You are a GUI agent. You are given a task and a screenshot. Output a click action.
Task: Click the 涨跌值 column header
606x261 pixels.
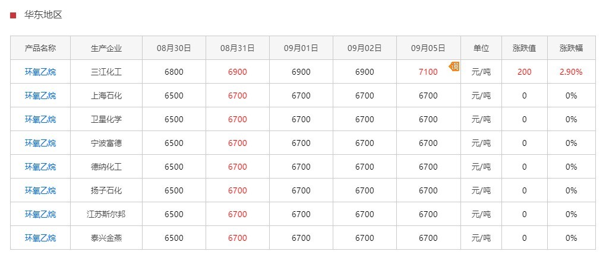pos(525,48)
